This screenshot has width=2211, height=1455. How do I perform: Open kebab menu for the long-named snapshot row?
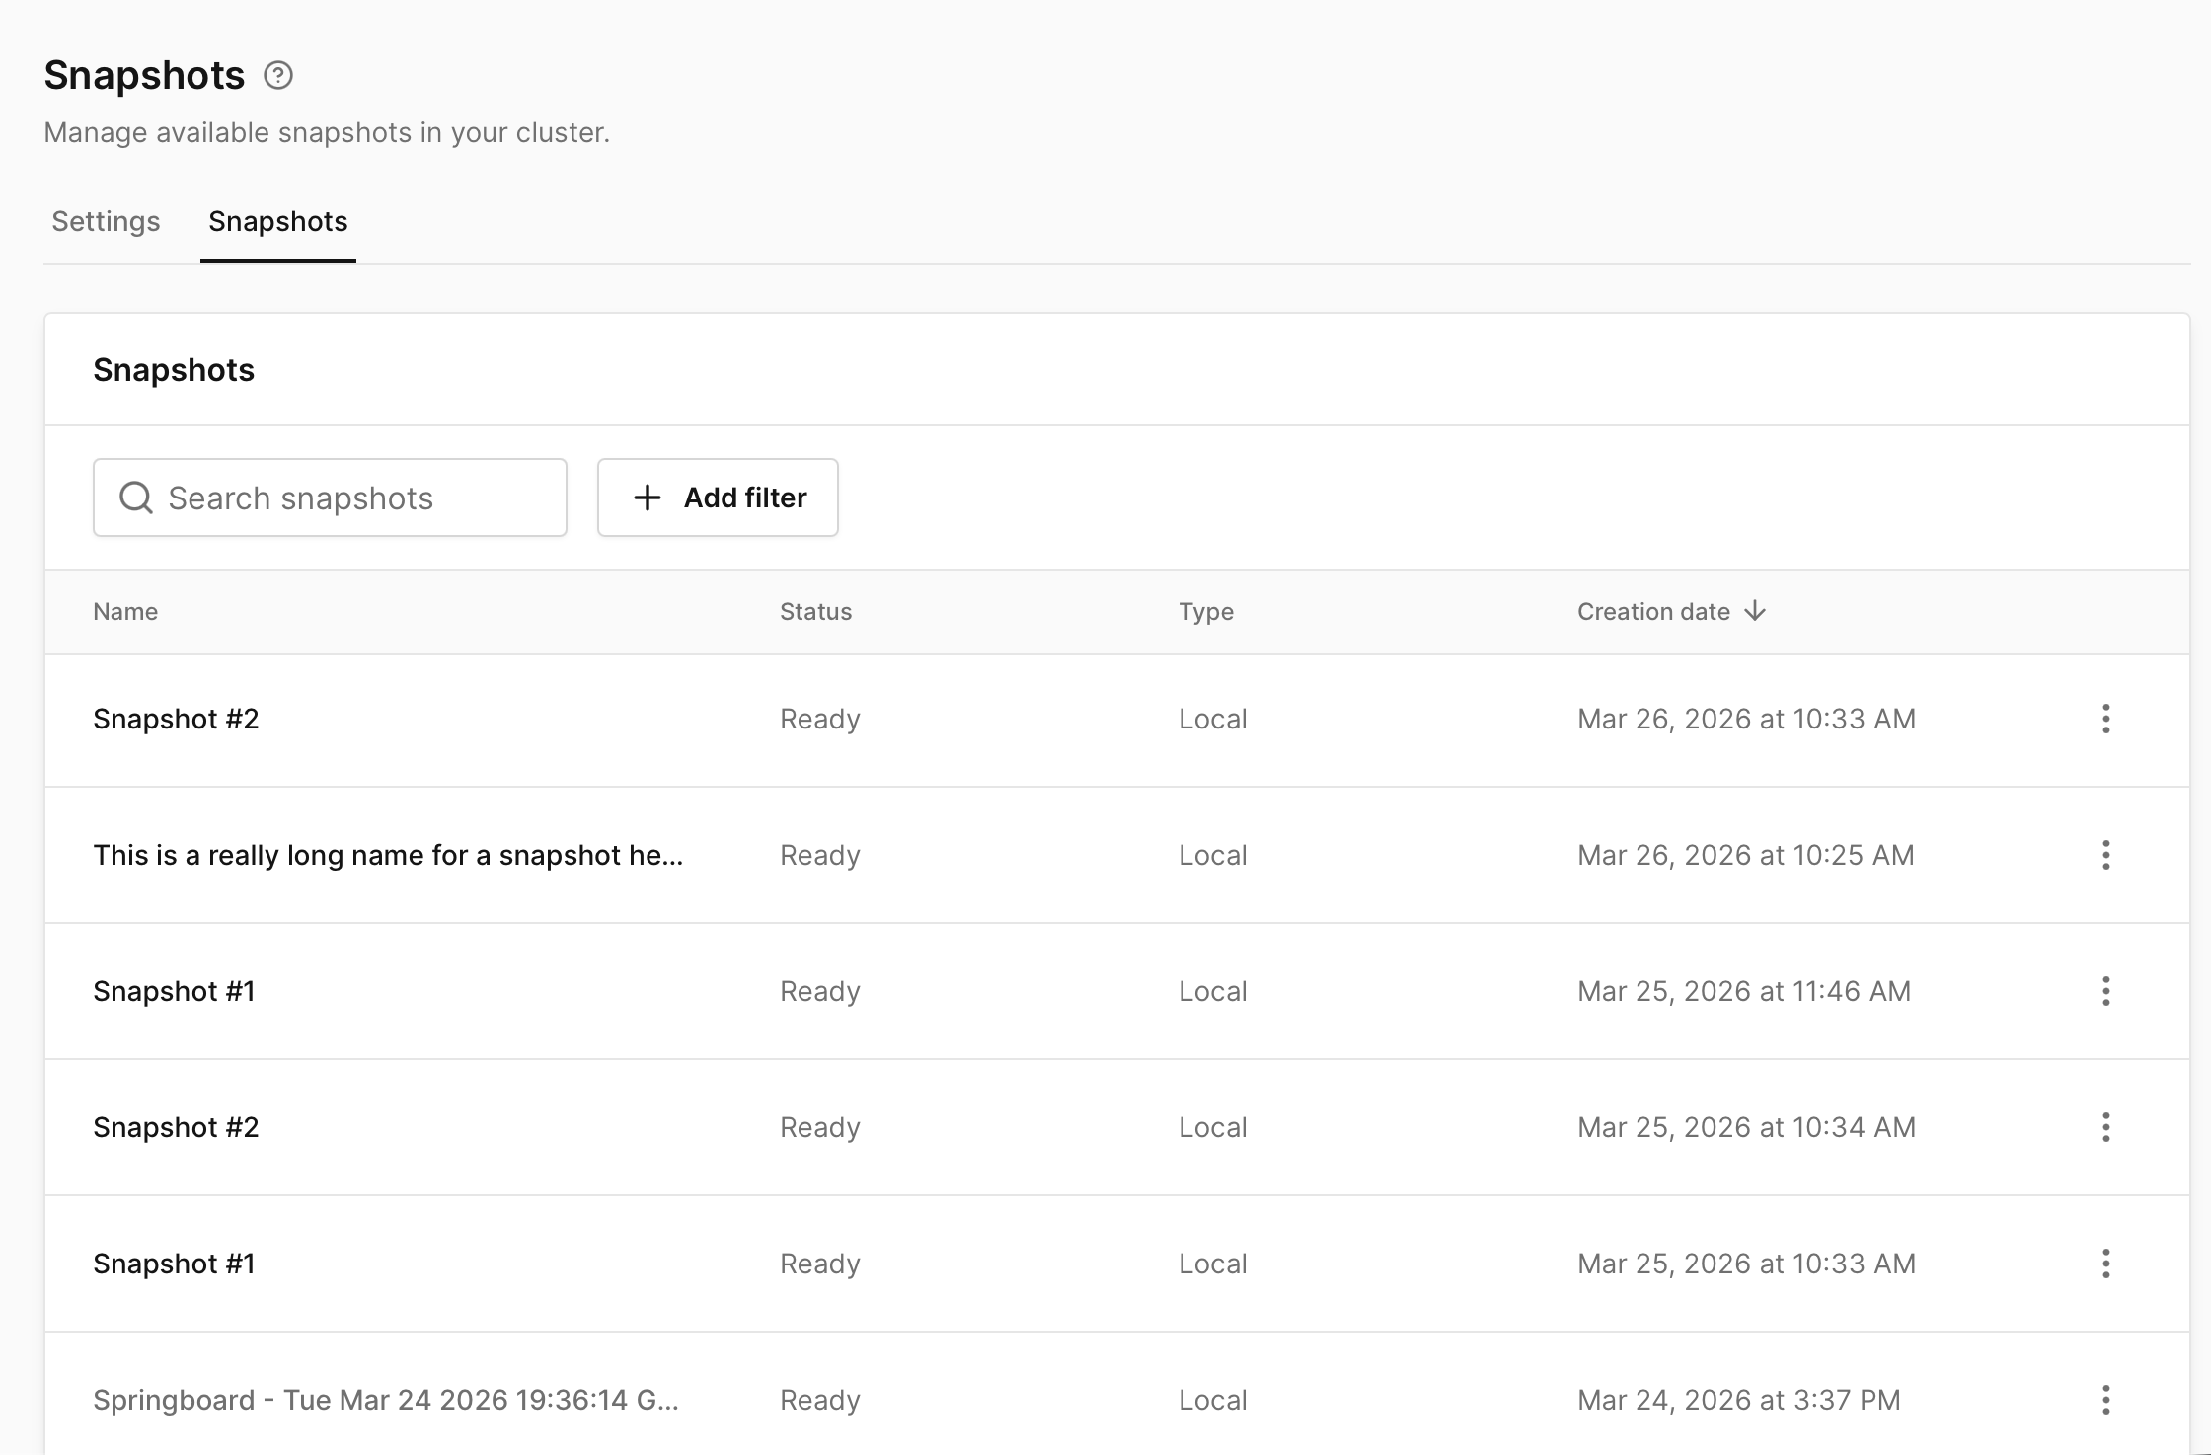[x=2105, y=855]
